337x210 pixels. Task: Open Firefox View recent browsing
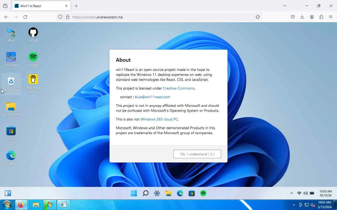pyautogui.click(x=5, y=6)
